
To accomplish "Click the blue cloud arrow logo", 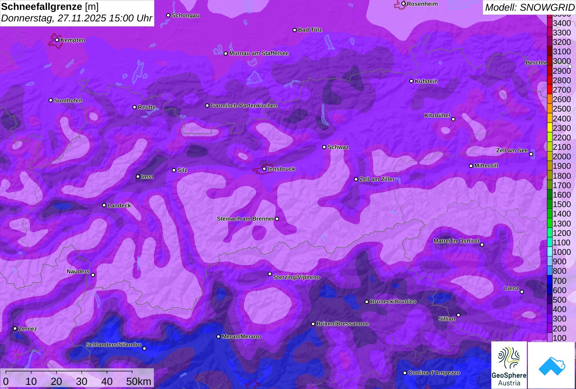I will (552, 365).
